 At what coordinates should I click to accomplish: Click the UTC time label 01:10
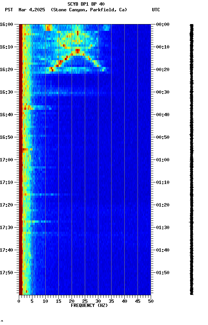(163, 182)
